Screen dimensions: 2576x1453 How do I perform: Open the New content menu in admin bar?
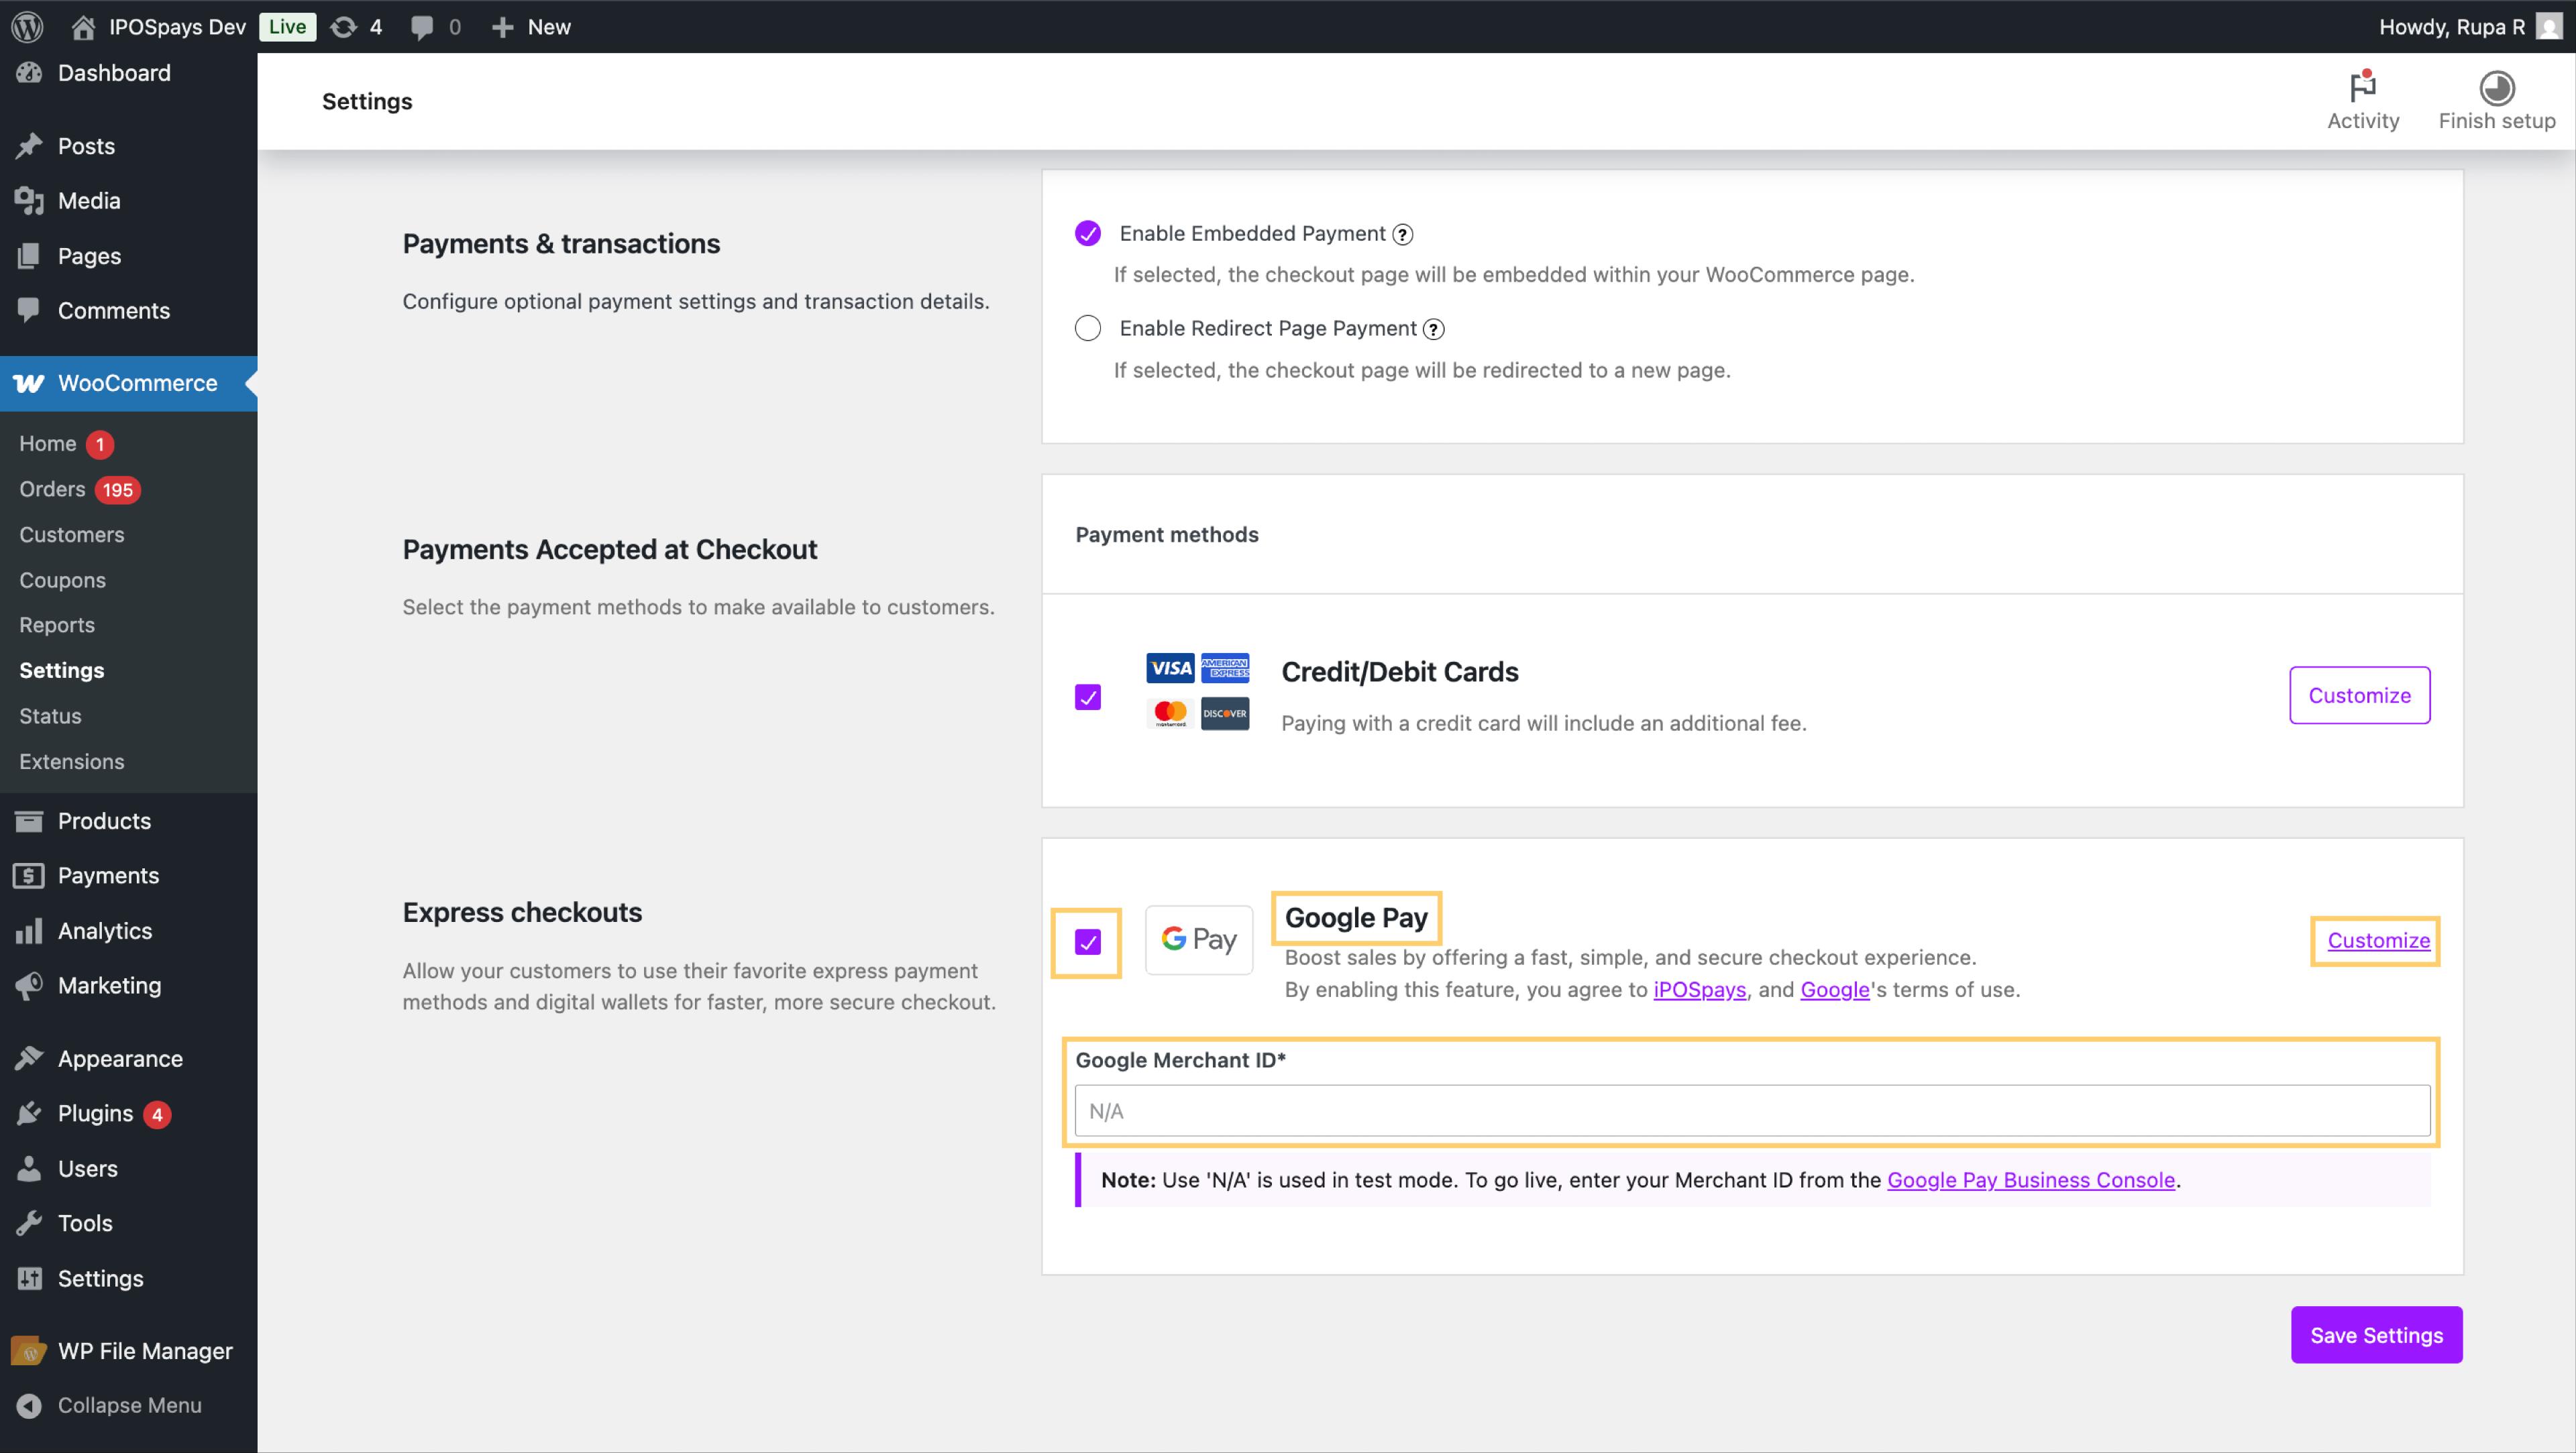(x=532, y=27)
